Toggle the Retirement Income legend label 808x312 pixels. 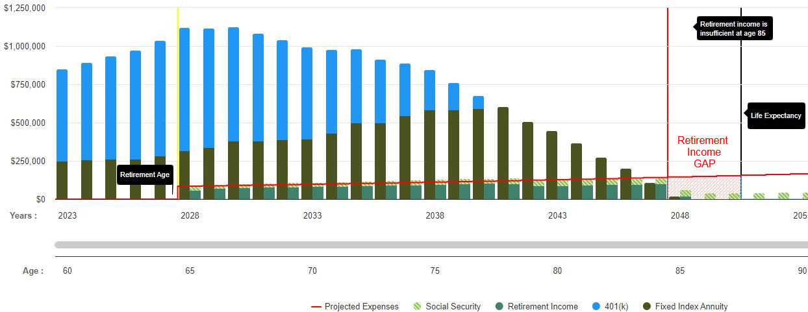pyautogui.click(x=542, y=306)
